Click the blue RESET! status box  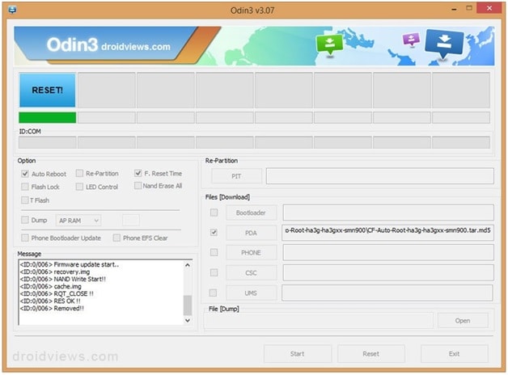[x=47, y=91]
